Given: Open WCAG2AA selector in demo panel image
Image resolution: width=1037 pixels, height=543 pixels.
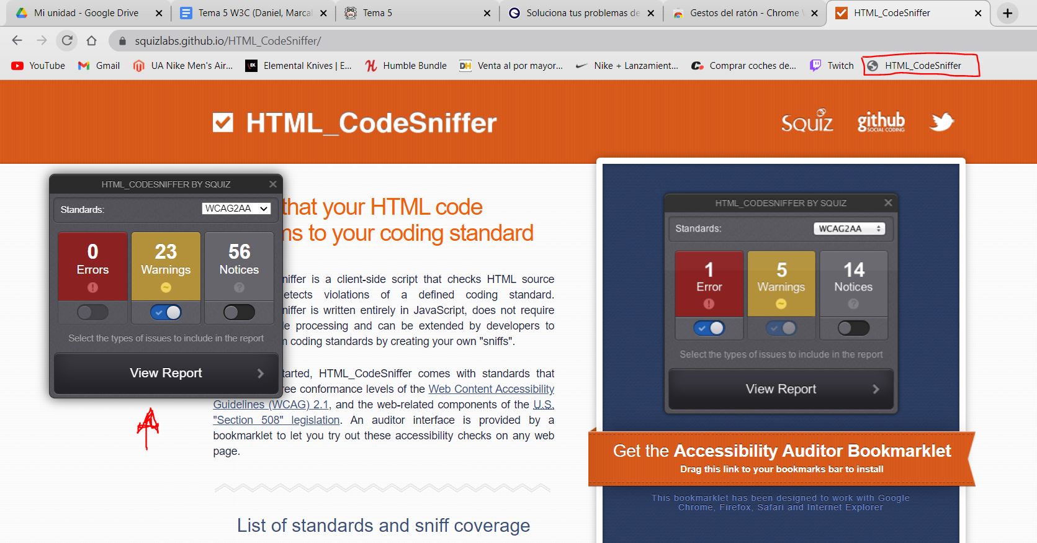Looking at the screenshot, I should (x=849, y=228).
